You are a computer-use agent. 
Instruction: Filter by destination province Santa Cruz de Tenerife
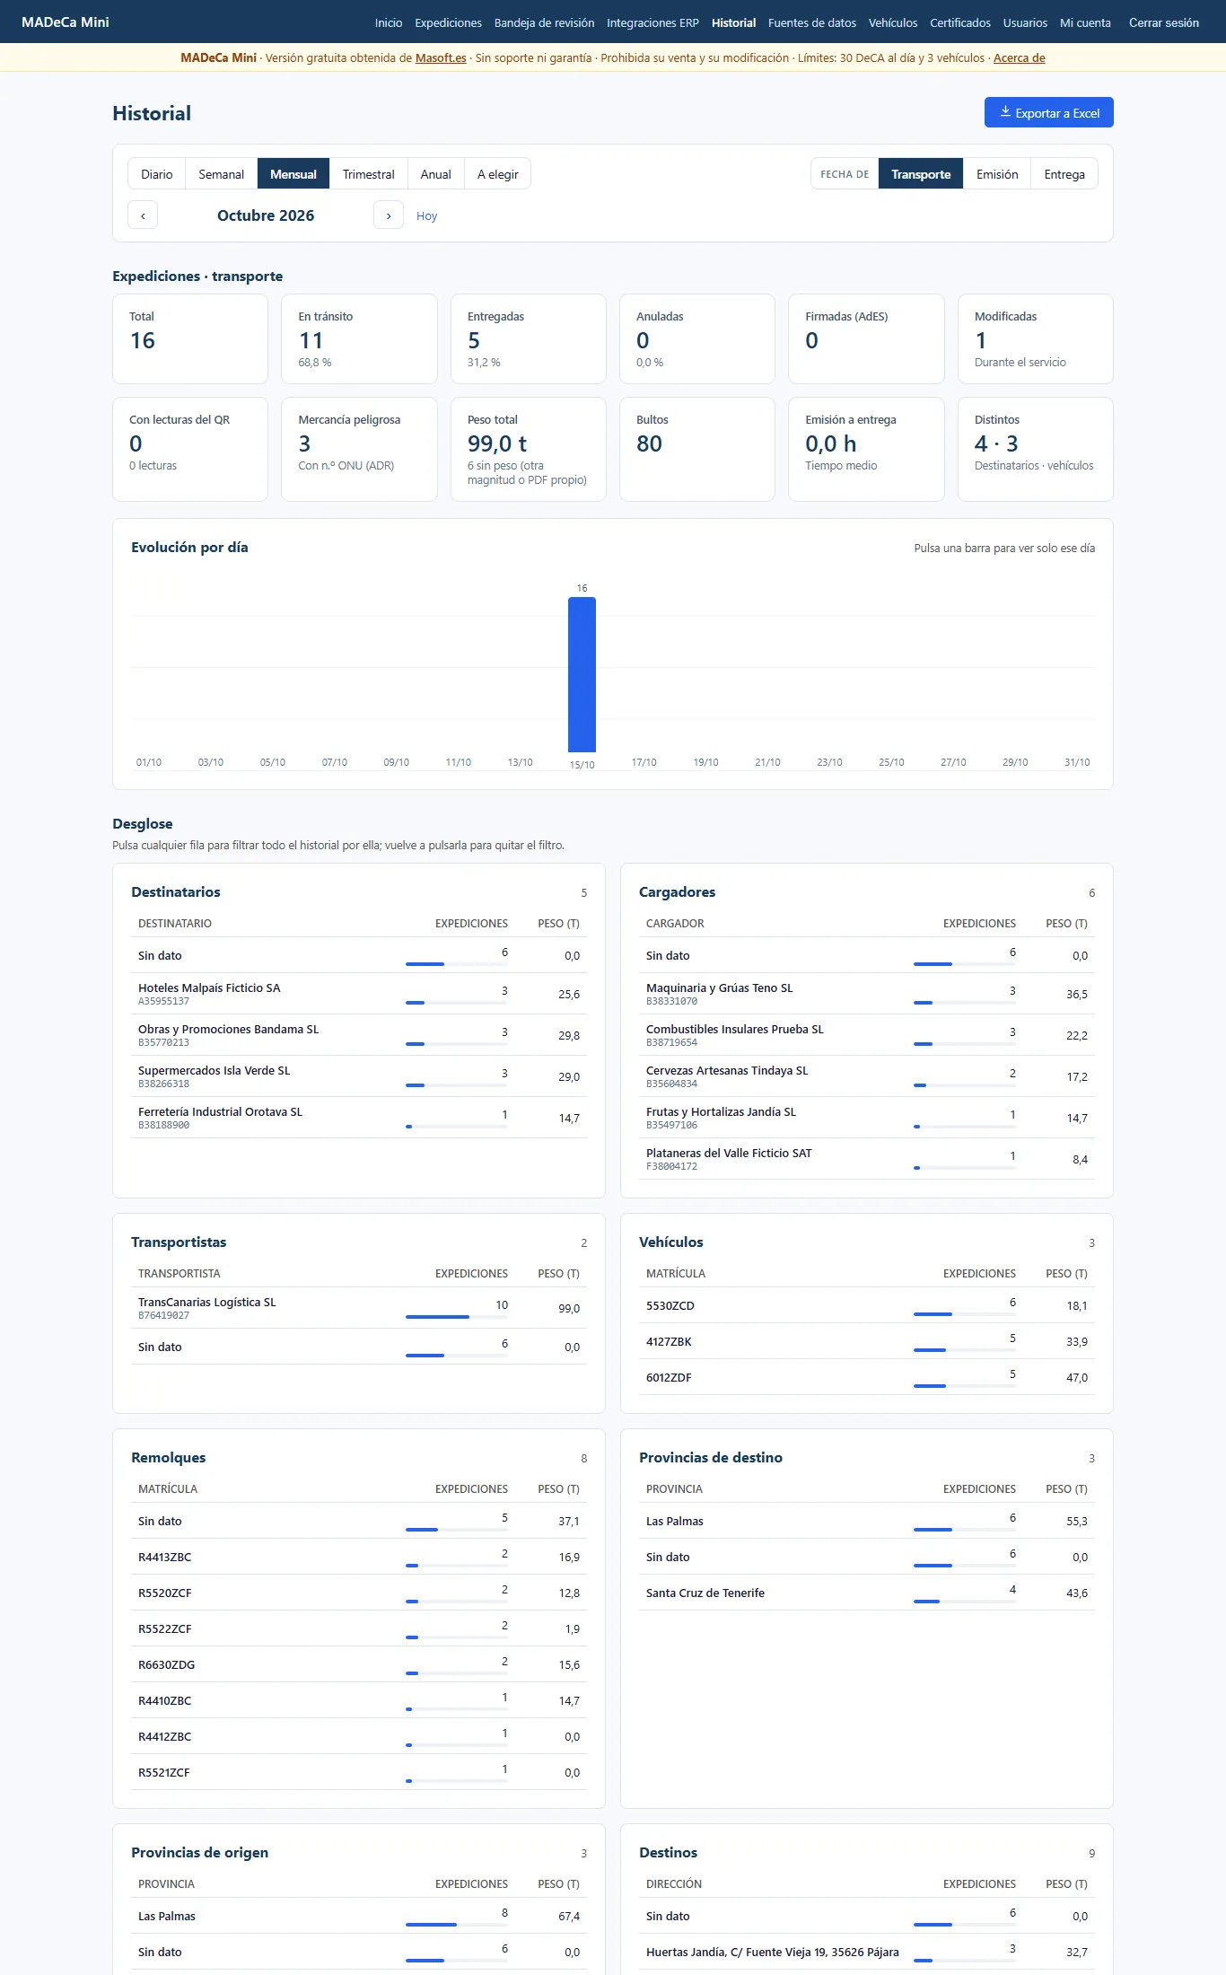[867, 1593]
